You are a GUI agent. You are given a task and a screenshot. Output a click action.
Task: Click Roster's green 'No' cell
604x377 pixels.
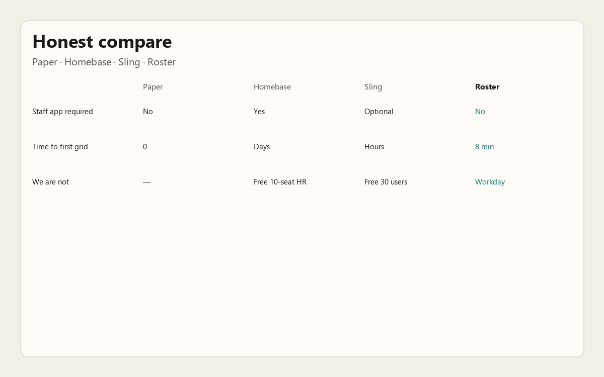[480, 112]
